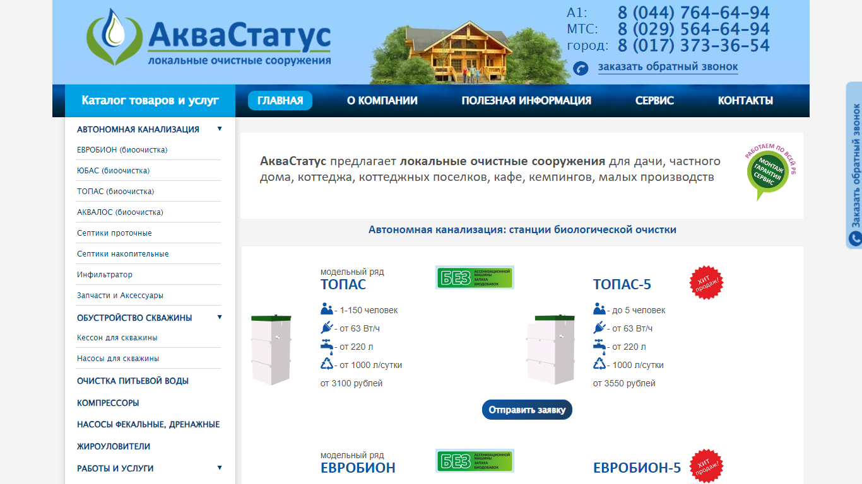Open АКВАЛОС (биоочистка) catalog link
The image size is (862, 484).
click(120, 212)
